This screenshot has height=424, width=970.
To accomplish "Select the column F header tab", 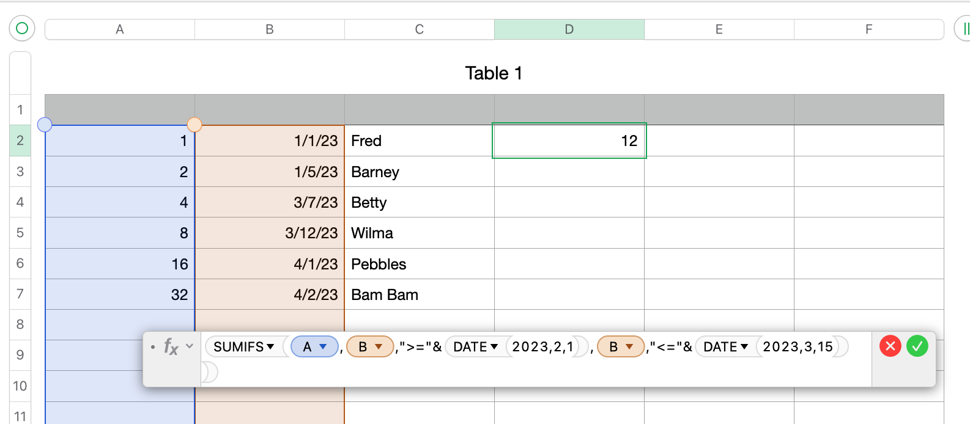I will (x=868, y=29).
